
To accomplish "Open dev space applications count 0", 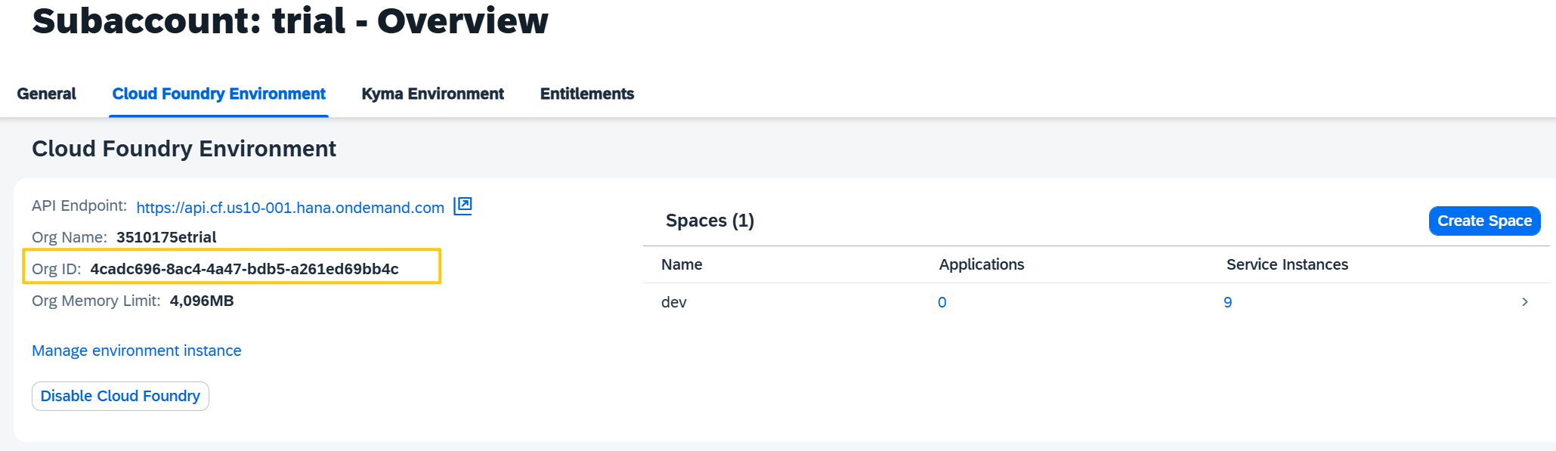I will [942, 302].
